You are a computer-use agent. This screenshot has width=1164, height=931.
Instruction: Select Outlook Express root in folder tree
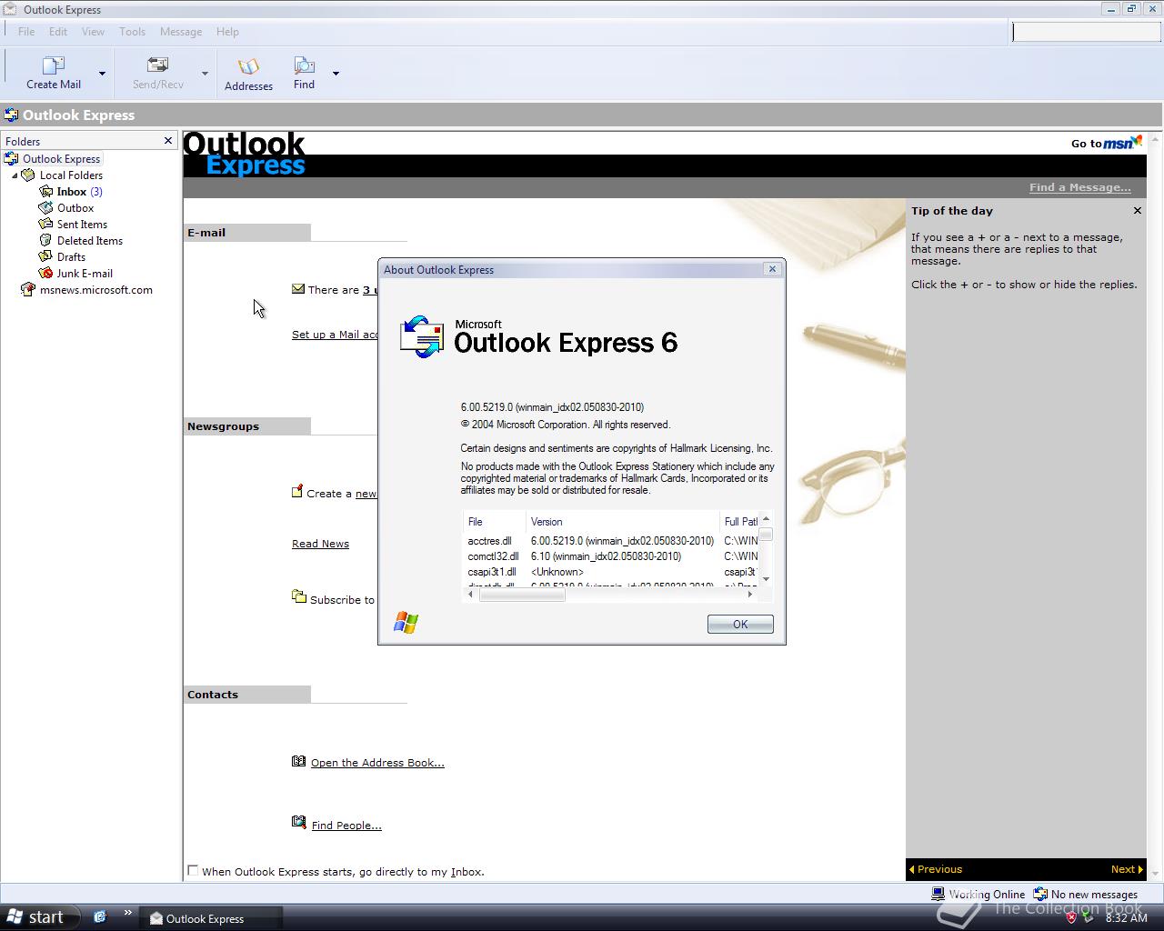(61, 159)
